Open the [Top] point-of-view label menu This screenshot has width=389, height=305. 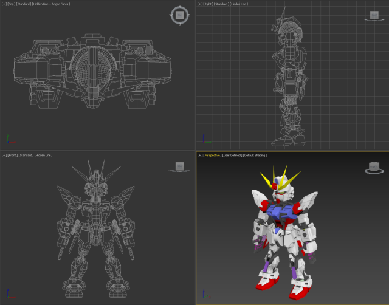point(11,4)
